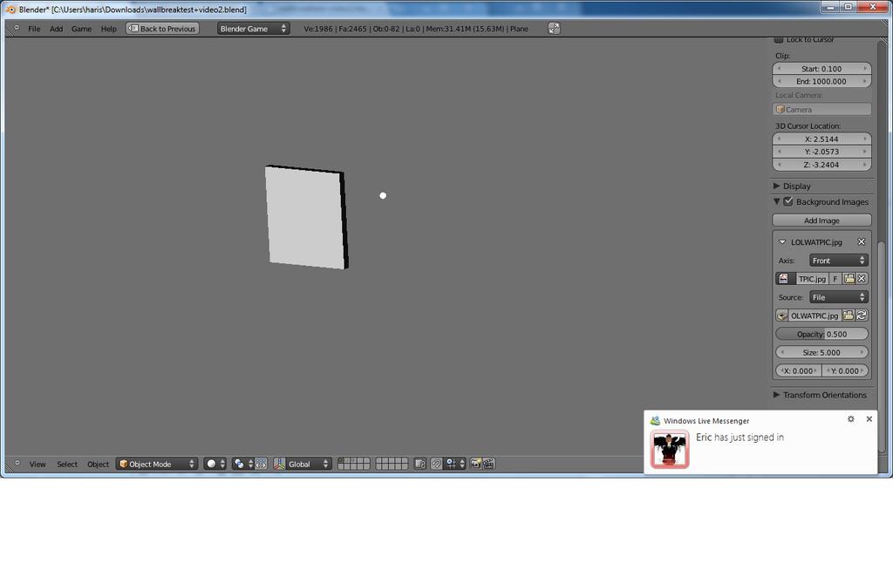893x570 pixels.
Task: Open the Global transform orientation dropdown
Action: click(308, 464)
